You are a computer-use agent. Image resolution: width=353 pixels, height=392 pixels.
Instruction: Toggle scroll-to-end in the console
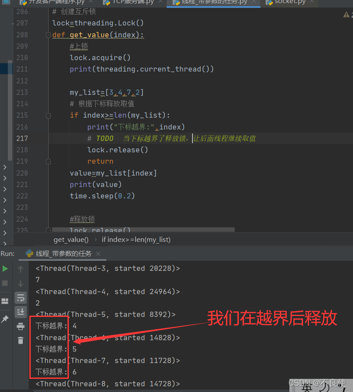21,312
